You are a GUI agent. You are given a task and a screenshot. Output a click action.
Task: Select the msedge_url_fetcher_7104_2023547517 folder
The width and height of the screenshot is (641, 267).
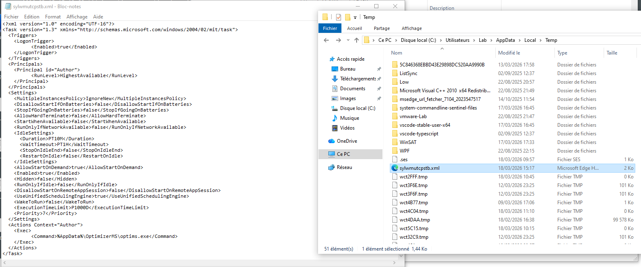pyautogui.click(x=440, y=99)
